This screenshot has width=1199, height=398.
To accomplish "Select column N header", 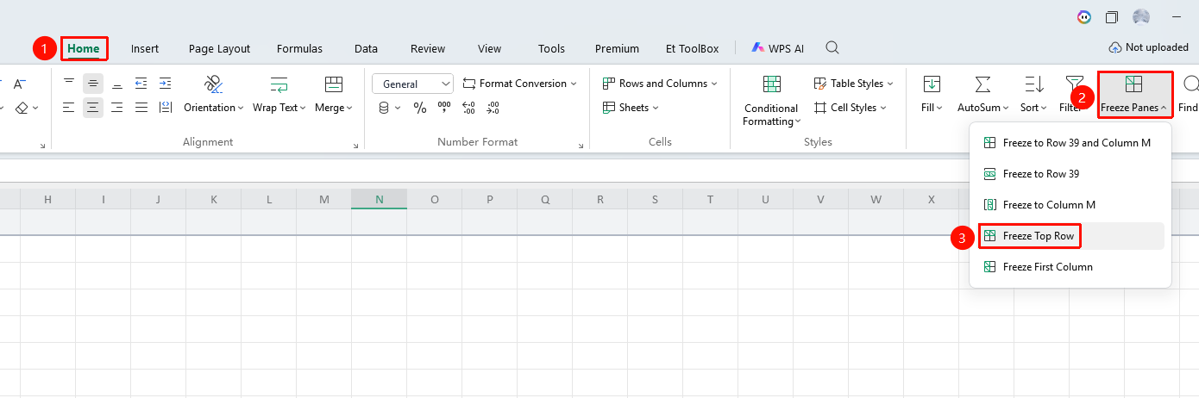I will point(380,199).
